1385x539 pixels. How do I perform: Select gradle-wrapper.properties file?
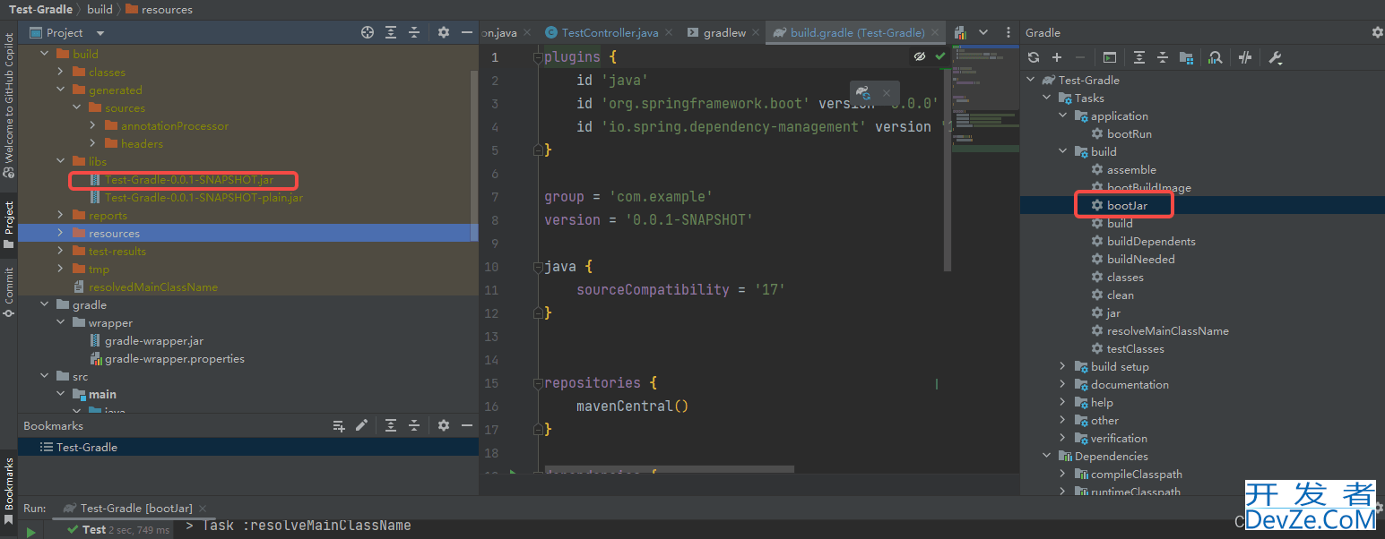174,358
